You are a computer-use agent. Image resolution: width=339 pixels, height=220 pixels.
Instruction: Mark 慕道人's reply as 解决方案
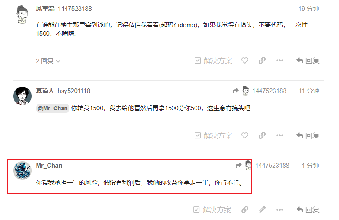click(213, 136)
